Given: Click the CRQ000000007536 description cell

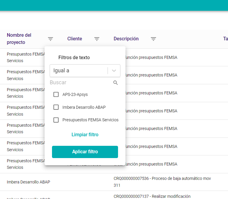Looking at the screenshot, I should (162, 182).
